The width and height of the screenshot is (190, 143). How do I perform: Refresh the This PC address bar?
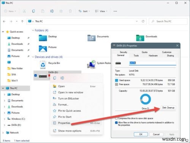tap(143, 21)
